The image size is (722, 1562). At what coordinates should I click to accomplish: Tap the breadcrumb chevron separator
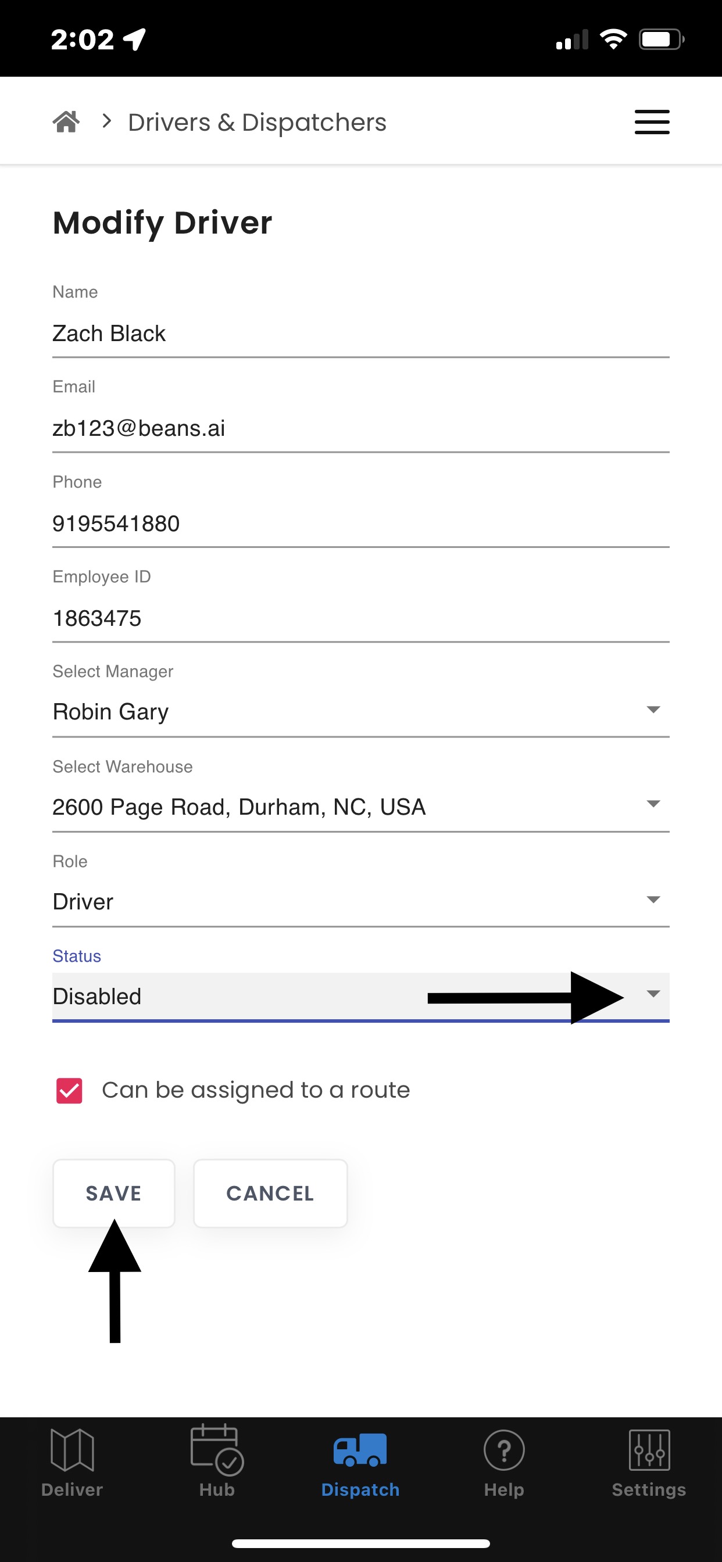(107, 121)
